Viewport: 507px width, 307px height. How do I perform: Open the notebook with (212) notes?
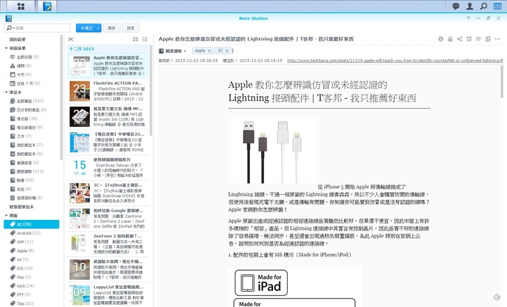tap(27, 171)
